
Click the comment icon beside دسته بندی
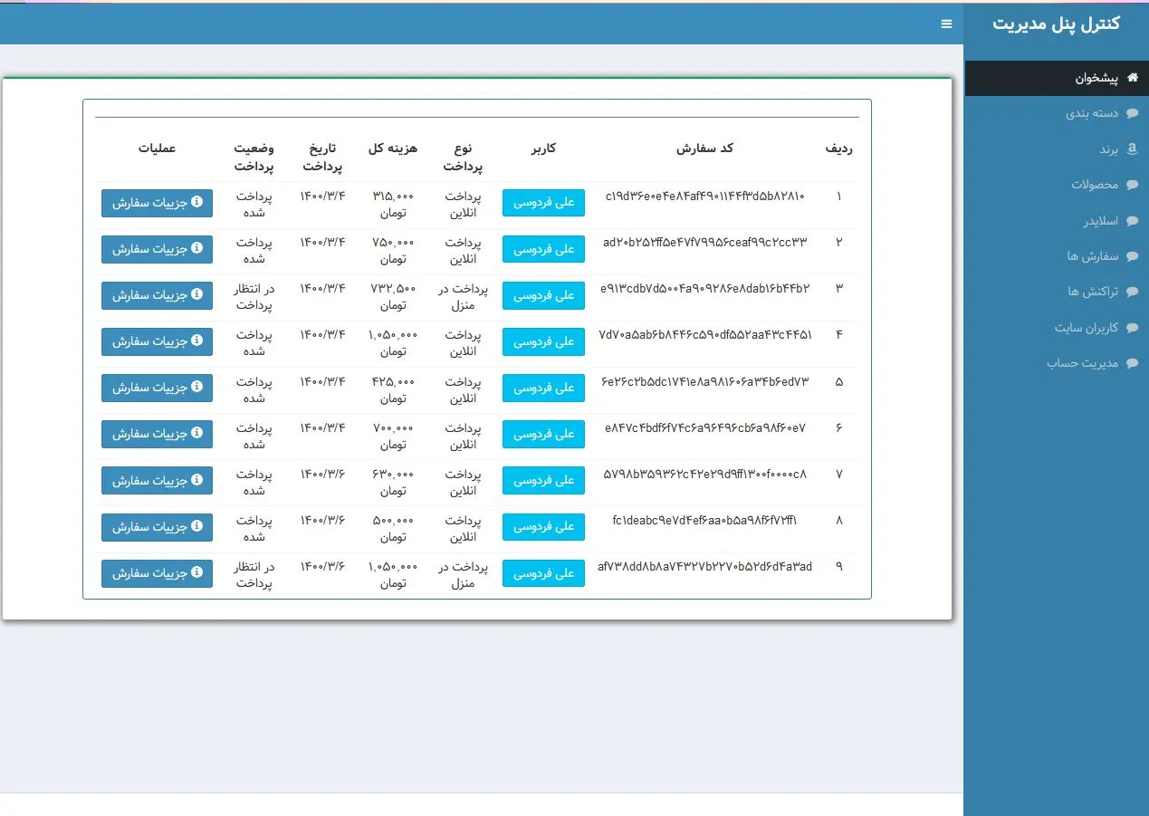pos(1132,114)
